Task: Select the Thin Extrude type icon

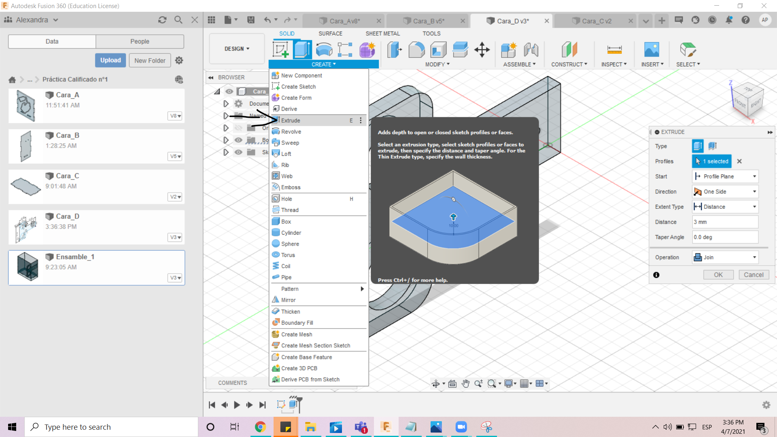Action: click(712, 146)
